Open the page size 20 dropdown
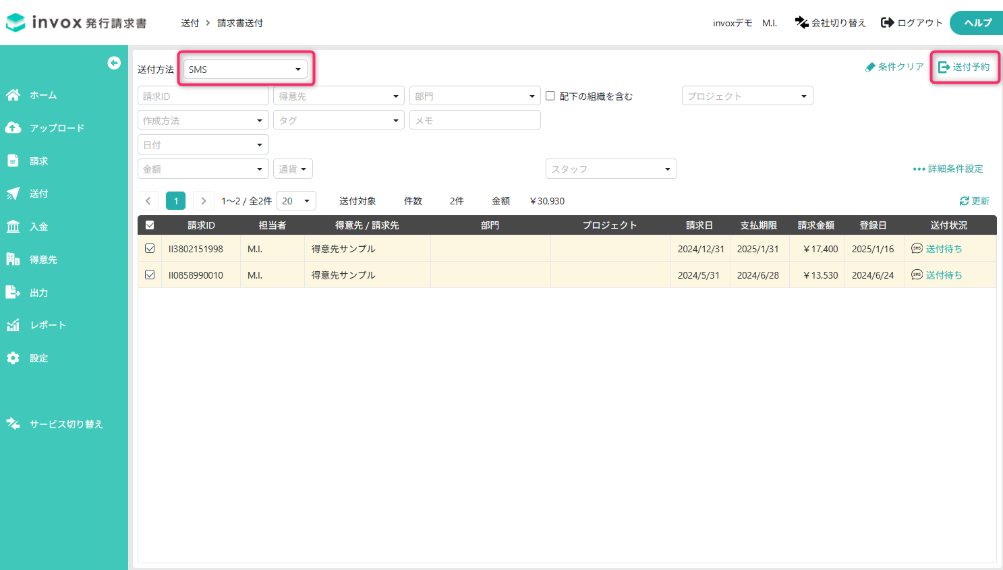Screen dimensions: 1003x570 (296, 201)
